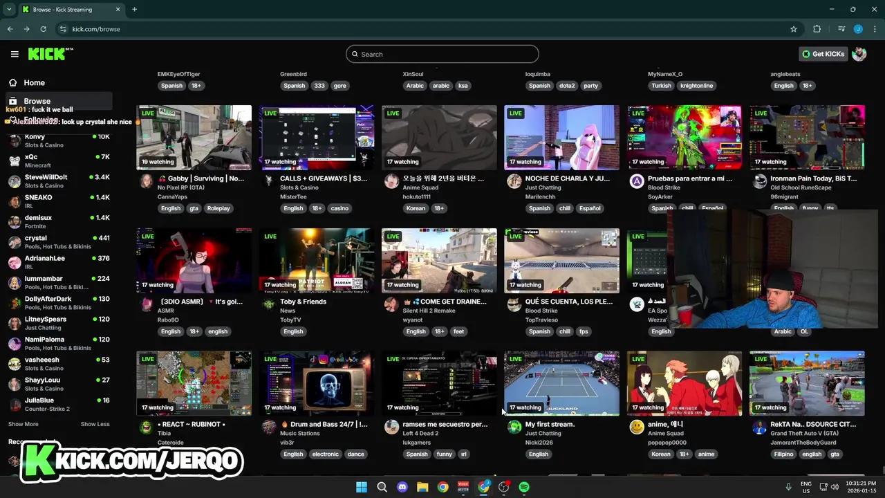
Task: Open My first stream tennis thumbnail
Action: point(561,384)
